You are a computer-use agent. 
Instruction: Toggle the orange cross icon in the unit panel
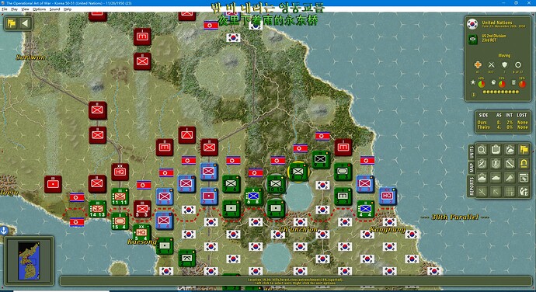(x=478, y=64)
